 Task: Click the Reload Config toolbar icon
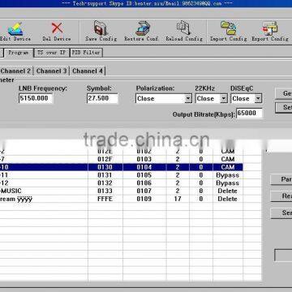184,28
